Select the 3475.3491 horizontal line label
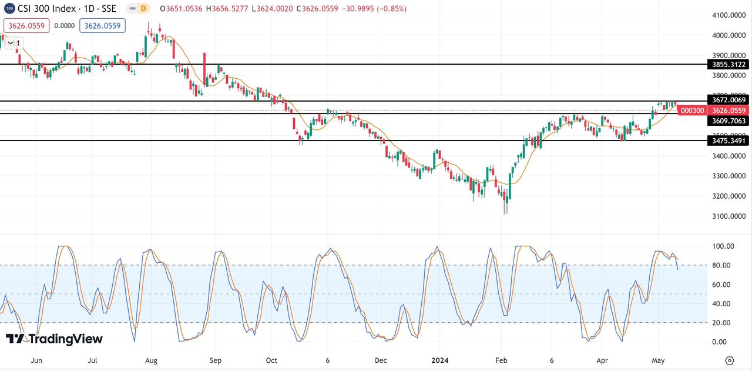This screenshot has width=752, height=371. (x=728, y=141)
